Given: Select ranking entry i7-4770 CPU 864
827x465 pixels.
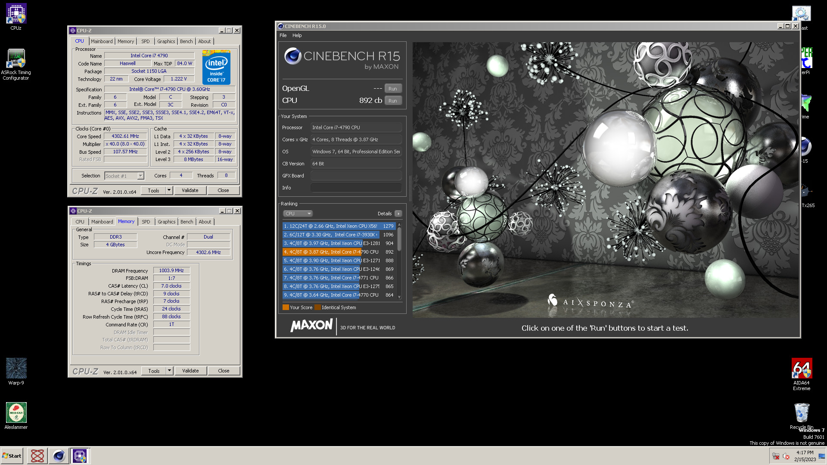Looking at the screenshot, I should click(339, 295).
